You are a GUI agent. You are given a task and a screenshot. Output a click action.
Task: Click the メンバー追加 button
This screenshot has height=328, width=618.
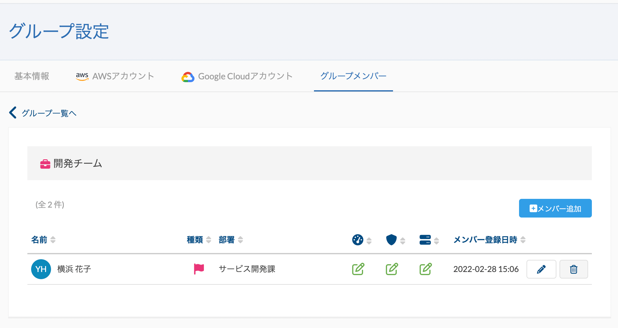click(555, 208)
